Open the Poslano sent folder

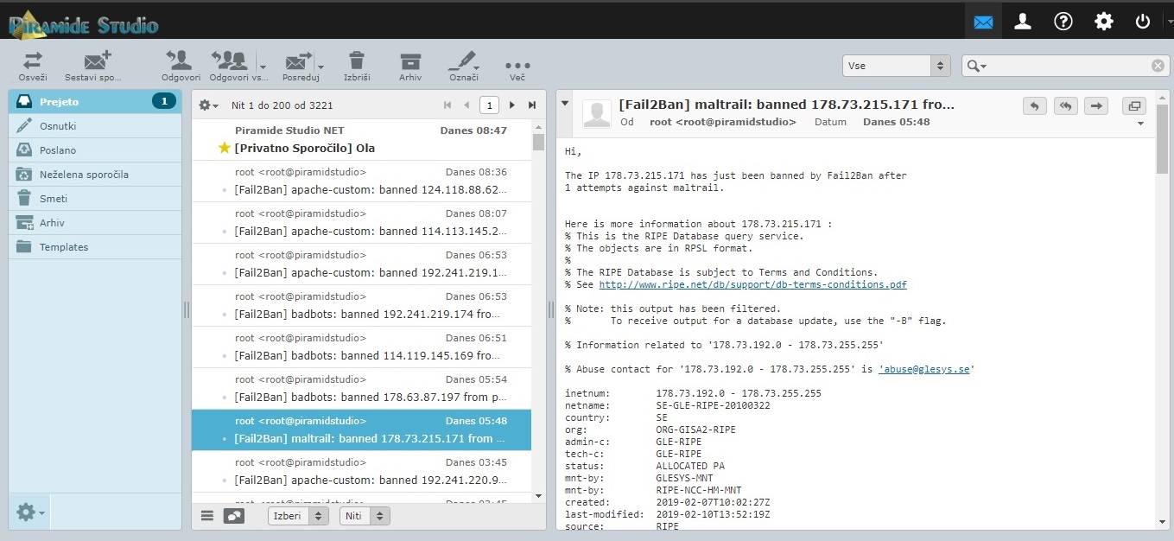point(95,150)
